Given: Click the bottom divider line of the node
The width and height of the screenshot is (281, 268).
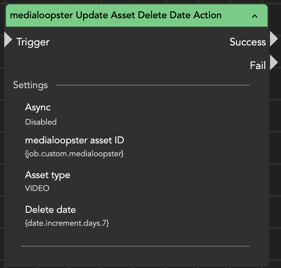Looking at the screenshot, I should pos(135,245).
